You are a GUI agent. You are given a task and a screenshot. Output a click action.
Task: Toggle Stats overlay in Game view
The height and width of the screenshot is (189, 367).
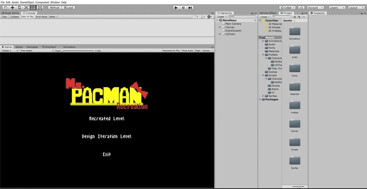click(x=198, y=51)
